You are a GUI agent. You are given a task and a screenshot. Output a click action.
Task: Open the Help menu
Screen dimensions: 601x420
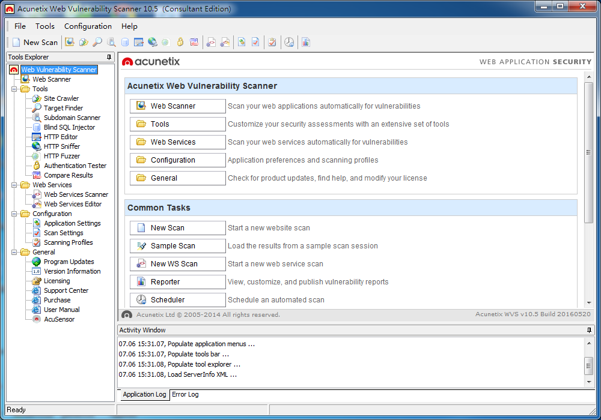coord(129,26)
